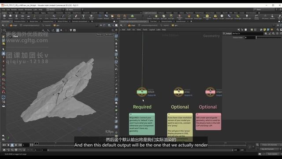Click the pink simproxy output node
282x159 pixels.
point(210,92)
